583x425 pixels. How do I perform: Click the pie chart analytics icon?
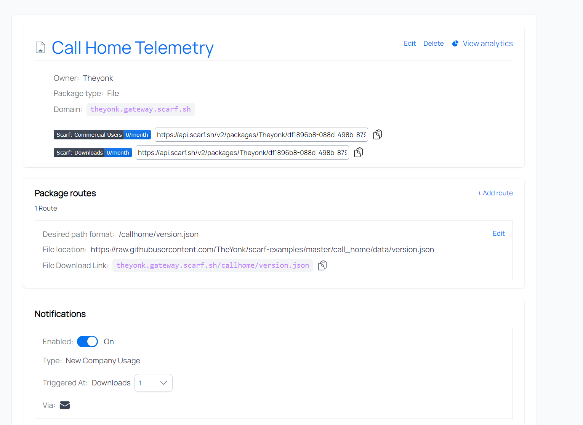[x=455, y=44]
